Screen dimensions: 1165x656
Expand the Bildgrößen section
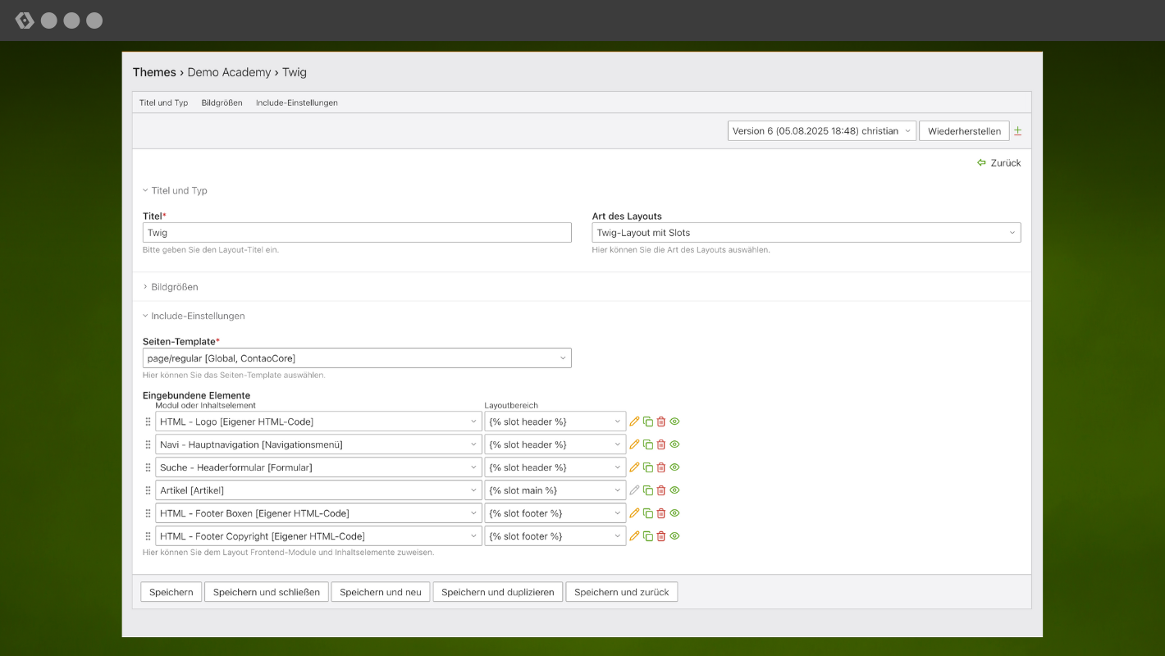[174, 287]
